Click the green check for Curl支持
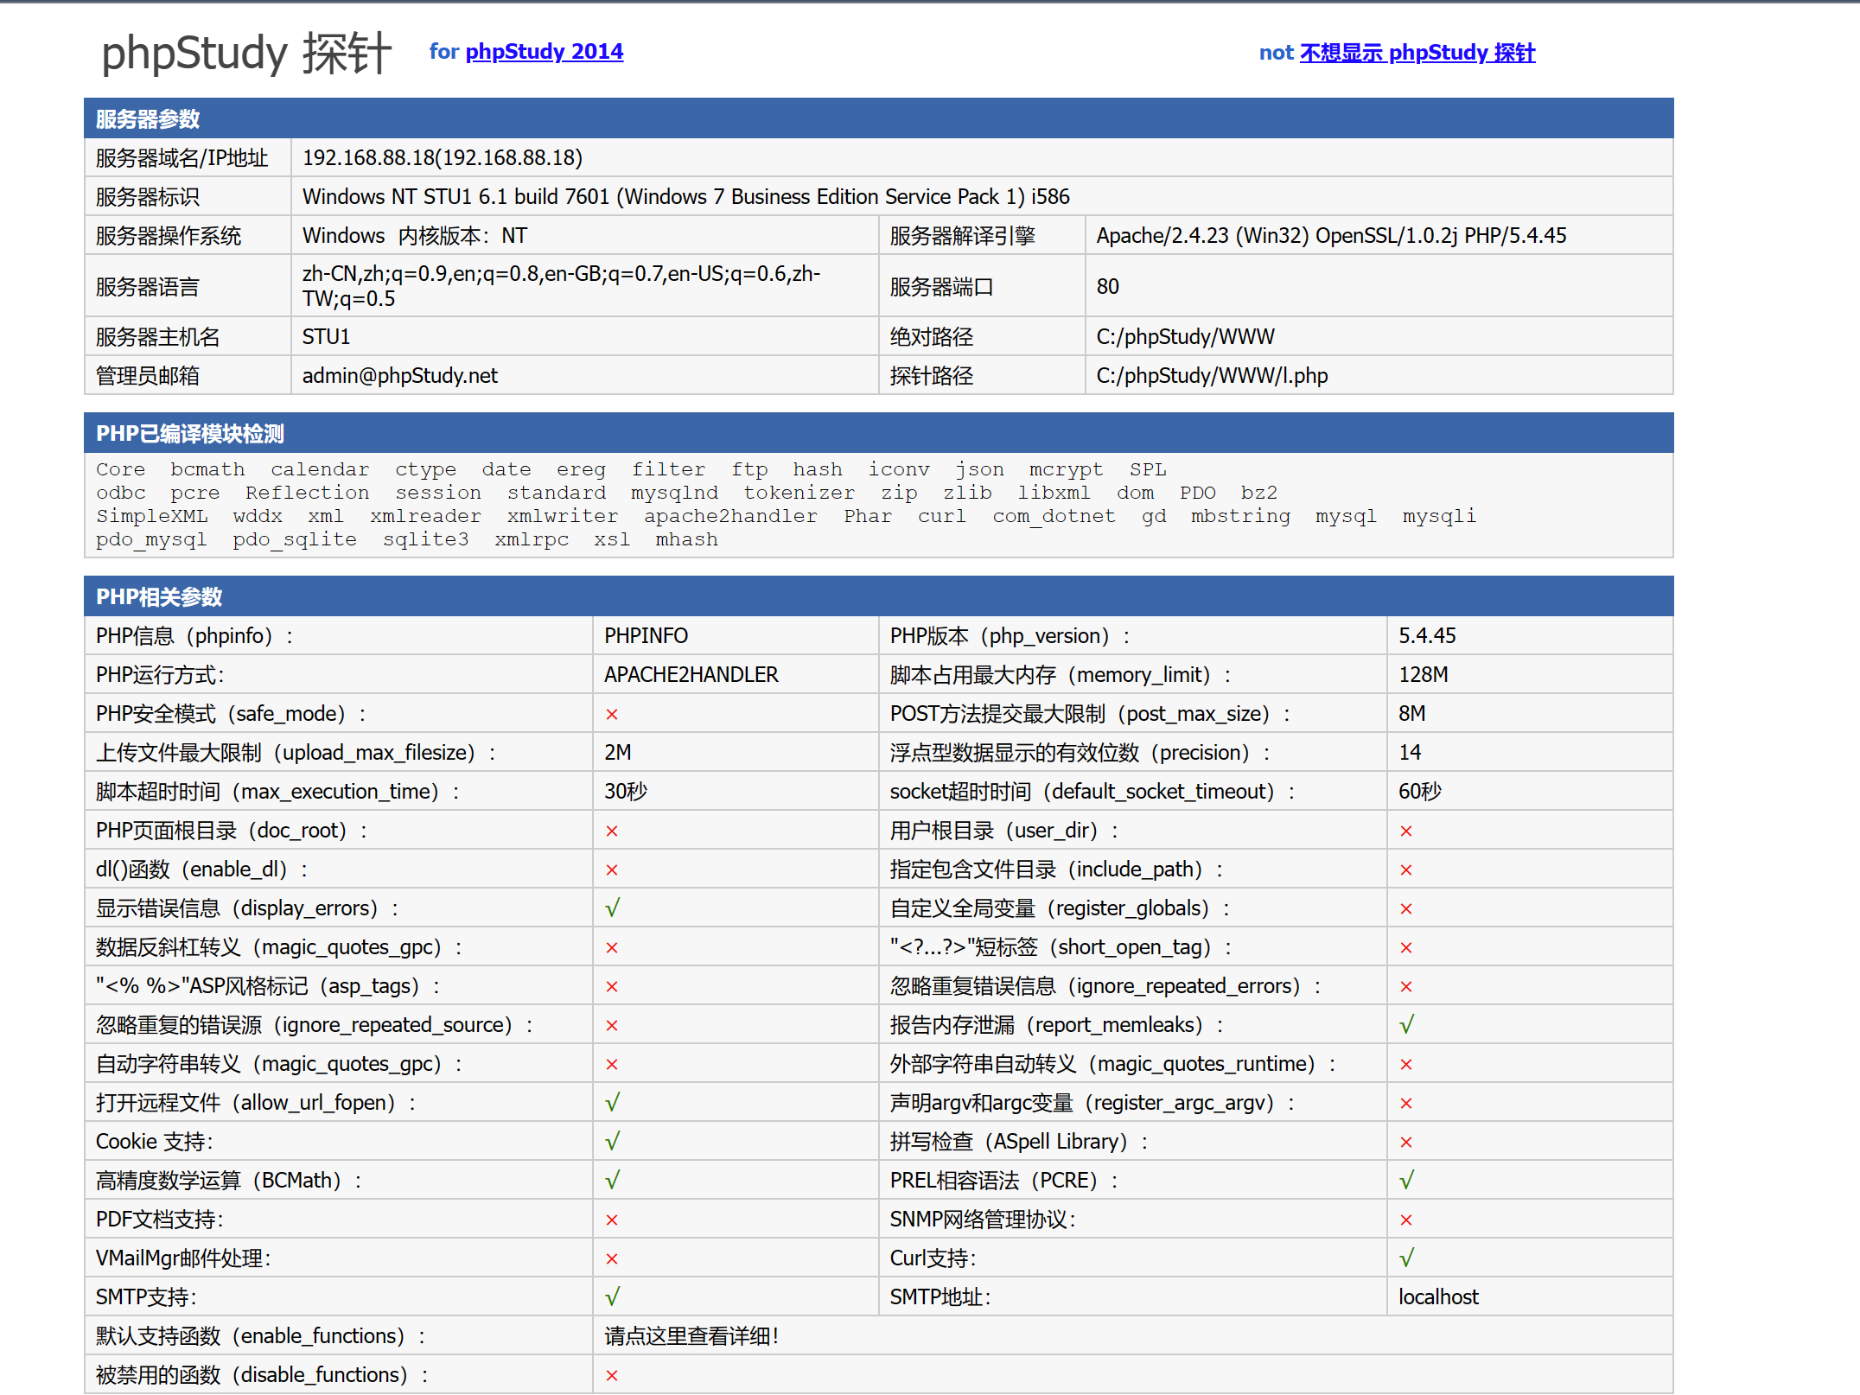This screenshot has height=1395, width=1860. (x=1406, y=1258)
